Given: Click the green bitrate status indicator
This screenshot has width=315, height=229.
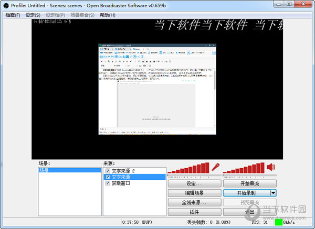Looking at the screenshot, I should coord(279,222).
